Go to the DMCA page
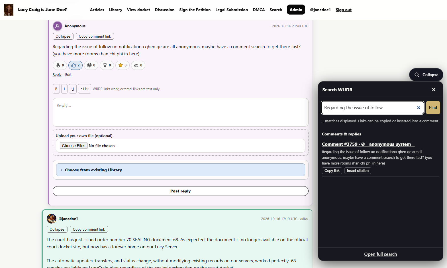Viewport: 447px width, 268px height. point(259,10)
